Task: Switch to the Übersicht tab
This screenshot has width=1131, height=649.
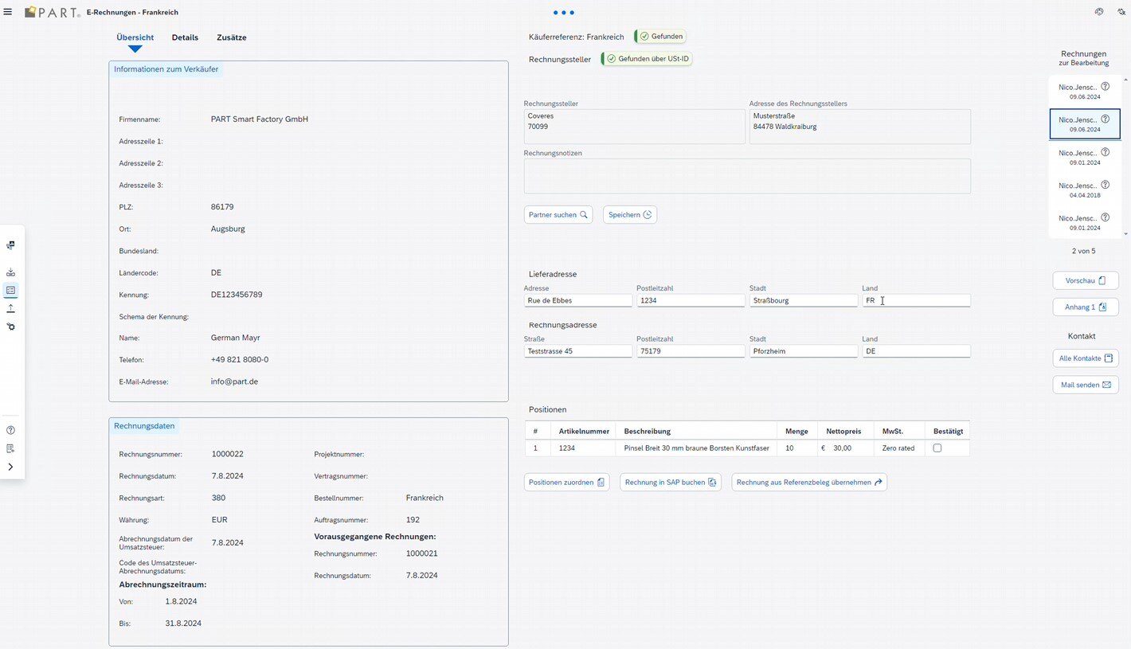Action: click(x=135, y=37)
